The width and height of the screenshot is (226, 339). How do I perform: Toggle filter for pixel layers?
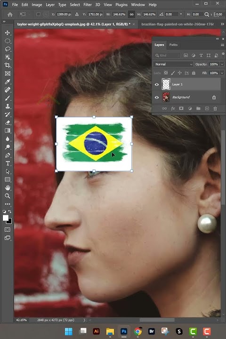pyautogui.click(x=186, y=56)
